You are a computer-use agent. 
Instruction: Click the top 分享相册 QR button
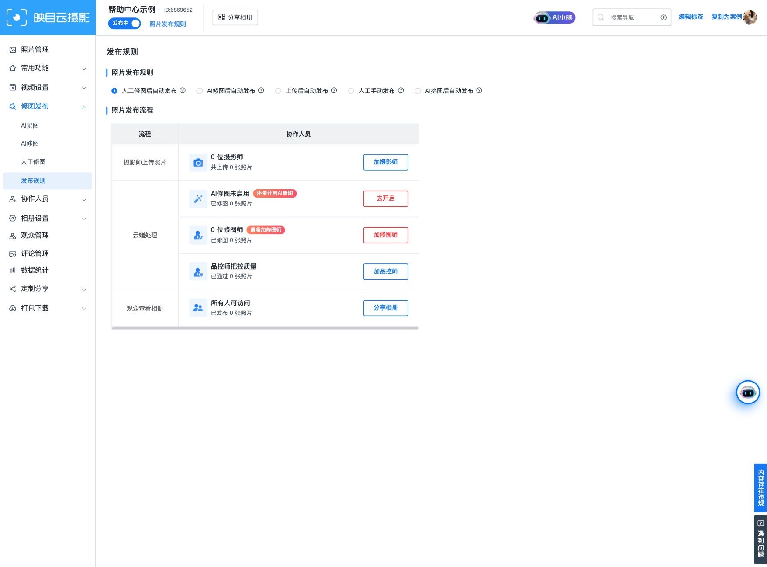coord(235,17)
